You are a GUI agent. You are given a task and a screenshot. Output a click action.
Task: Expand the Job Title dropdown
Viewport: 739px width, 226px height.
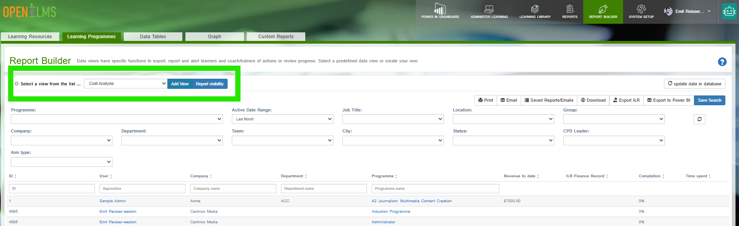tap(393, 119)
